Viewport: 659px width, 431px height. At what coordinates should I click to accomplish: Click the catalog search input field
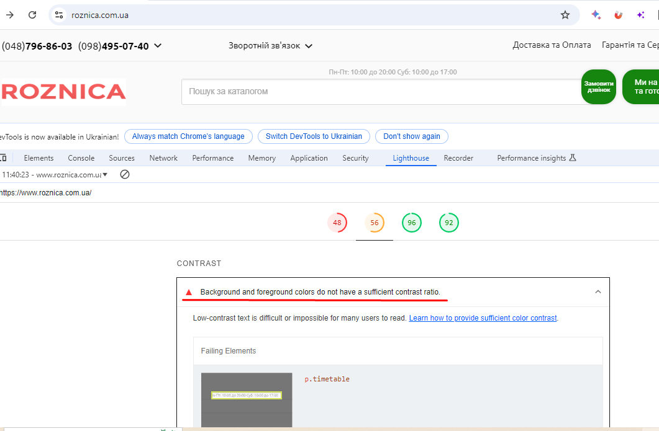pyautogui.click(x=379, y=92)
